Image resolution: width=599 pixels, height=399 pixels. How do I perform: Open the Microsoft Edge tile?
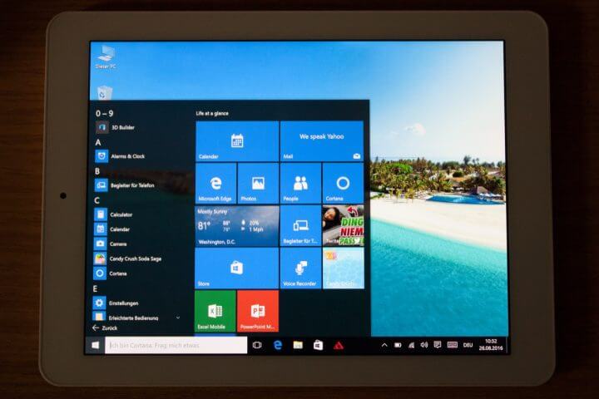[x=215, y=184]
